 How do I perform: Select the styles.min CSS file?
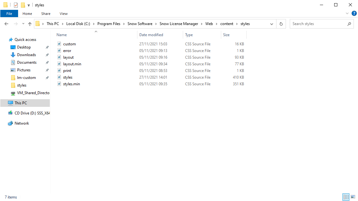(71, 84)
